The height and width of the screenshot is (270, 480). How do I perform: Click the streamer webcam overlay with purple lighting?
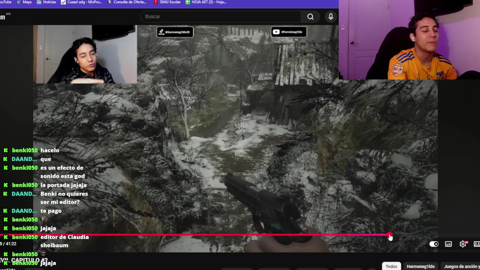point(409,40)
